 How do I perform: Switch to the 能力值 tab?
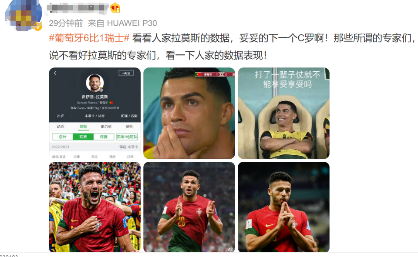(x=106, y=127)
